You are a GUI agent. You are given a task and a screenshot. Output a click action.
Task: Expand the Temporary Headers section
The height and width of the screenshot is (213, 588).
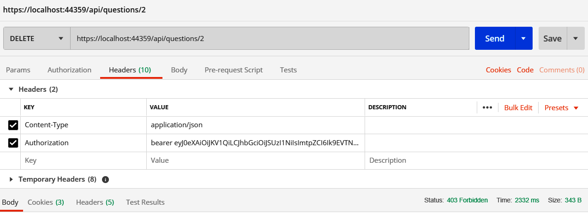click(12, 179)
